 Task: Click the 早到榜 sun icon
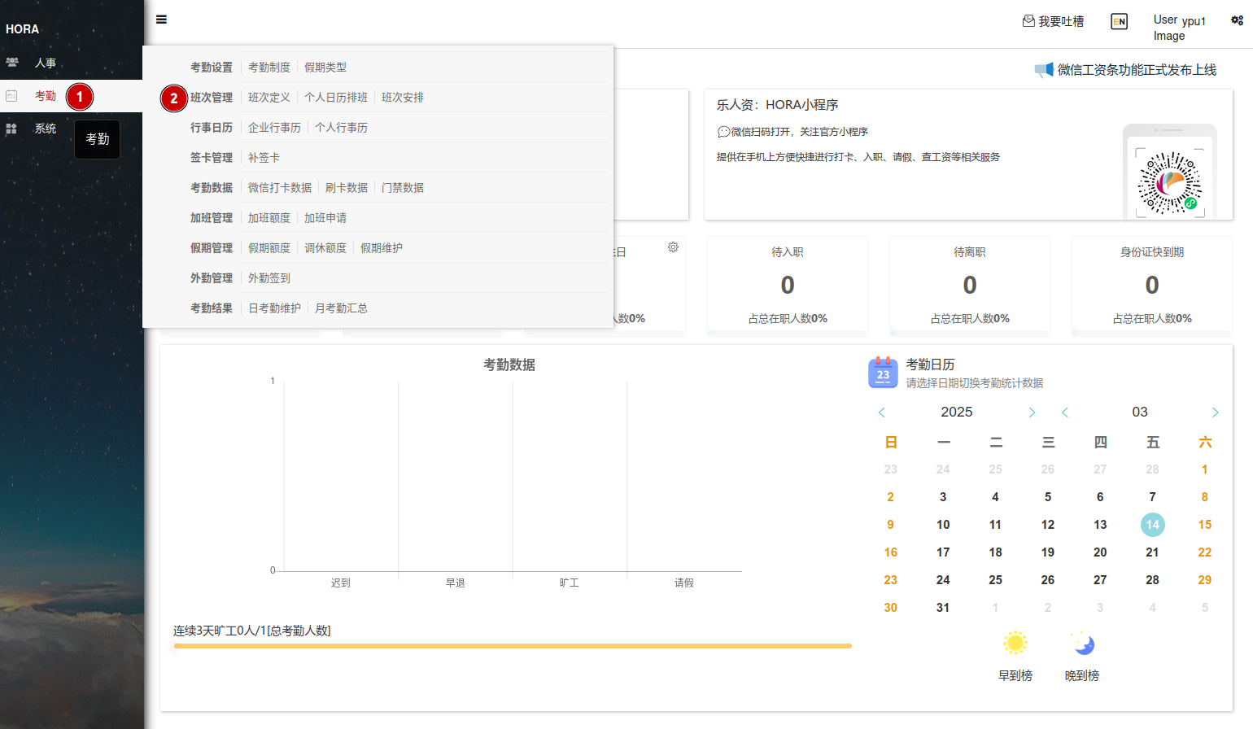point(1015,644)
